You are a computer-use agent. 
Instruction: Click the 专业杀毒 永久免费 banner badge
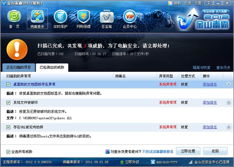[215, 12]
